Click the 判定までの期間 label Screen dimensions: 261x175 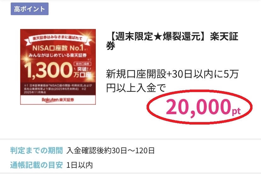(37, 150)
